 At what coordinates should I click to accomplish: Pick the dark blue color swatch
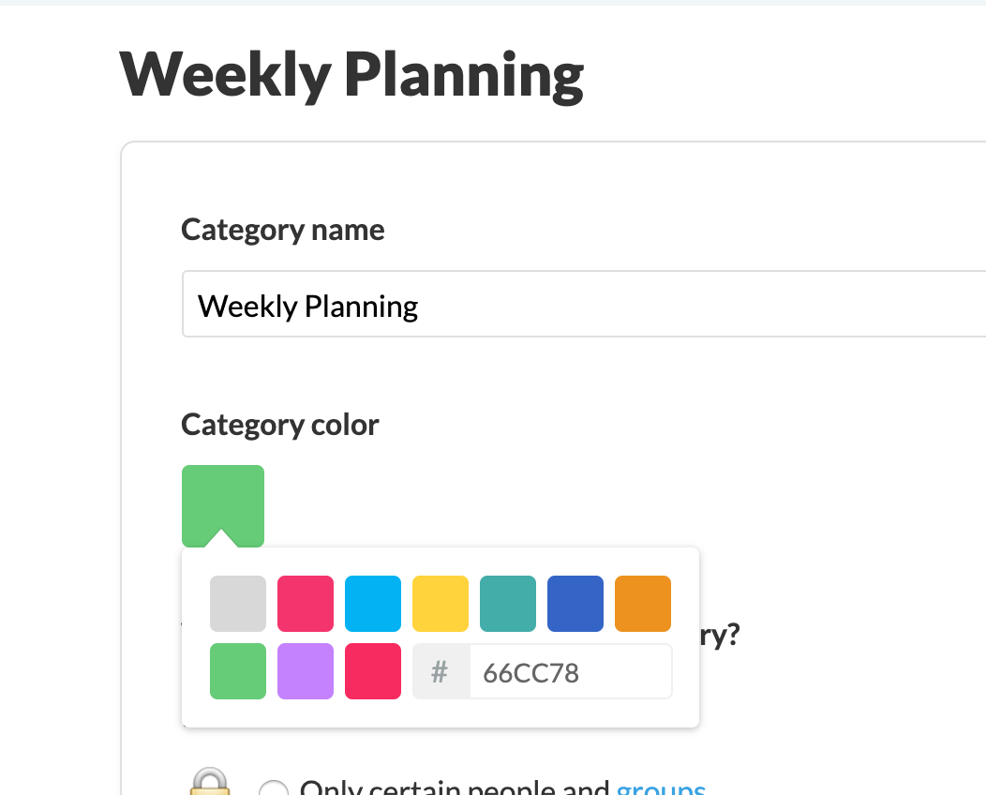click(x=575, y=603)
